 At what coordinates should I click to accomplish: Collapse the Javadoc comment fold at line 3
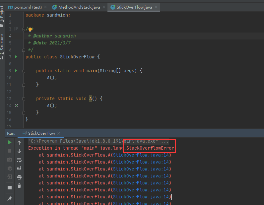pos(24,29)
